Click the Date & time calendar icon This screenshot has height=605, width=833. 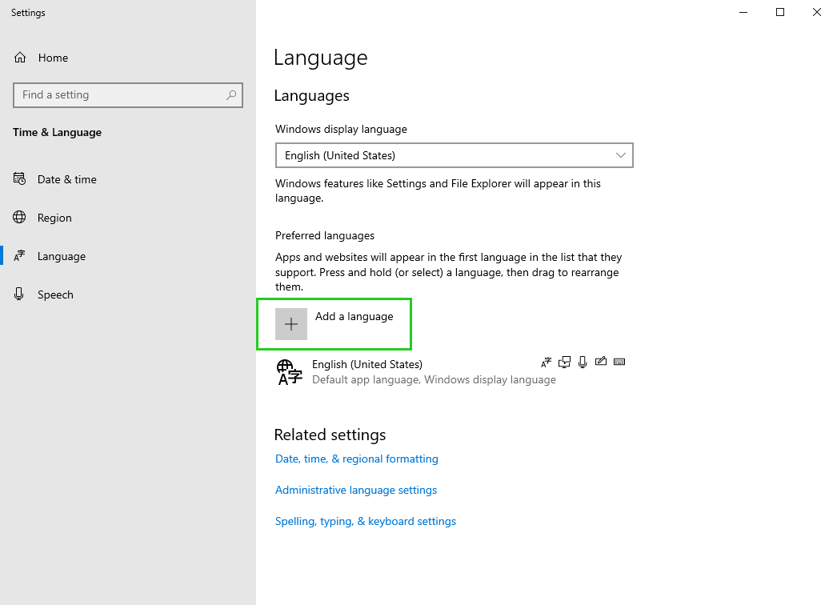(x=19, y=178)
